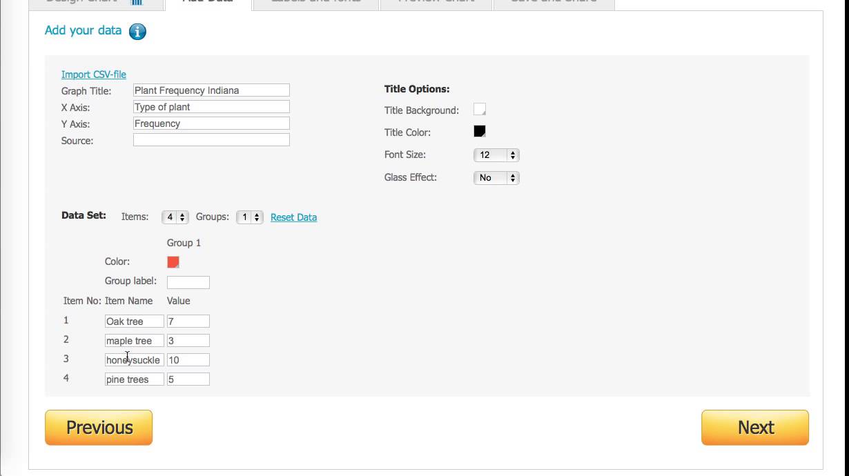Open the Font Size dropdown

(x=496, y=155)
